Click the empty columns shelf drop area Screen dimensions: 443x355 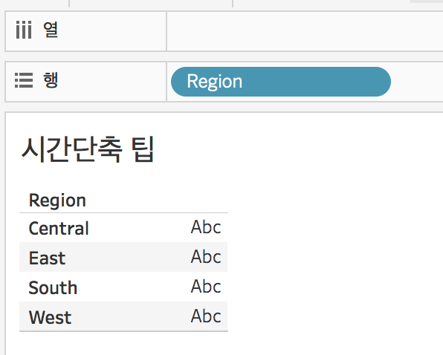click(x=305, y=31)
